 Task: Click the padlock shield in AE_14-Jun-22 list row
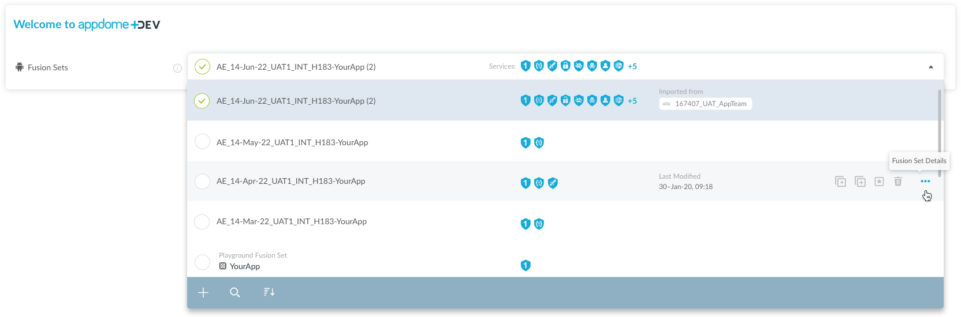pos(565,100)
